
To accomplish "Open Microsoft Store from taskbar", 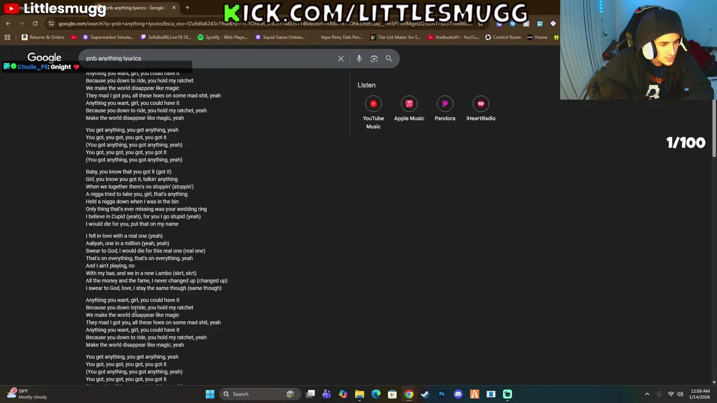I will pos(392,394).
